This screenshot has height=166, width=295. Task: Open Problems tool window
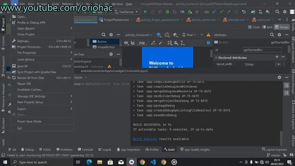65,149
